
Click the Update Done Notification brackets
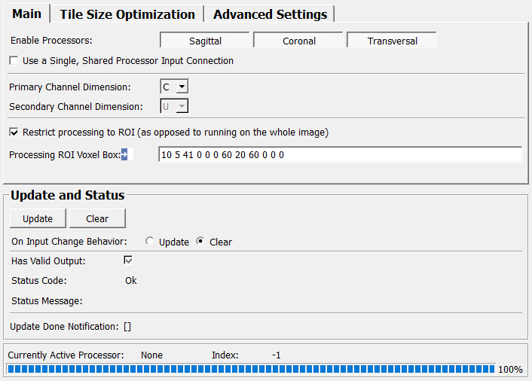127,326
